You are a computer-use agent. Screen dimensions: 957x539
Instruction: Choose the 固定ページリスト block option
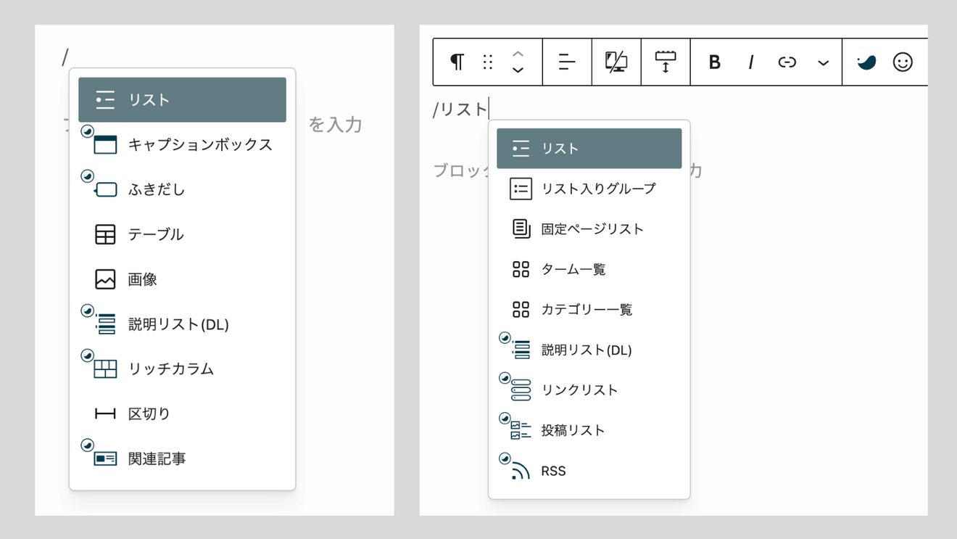pyautogui.click(x=589, y=229)
